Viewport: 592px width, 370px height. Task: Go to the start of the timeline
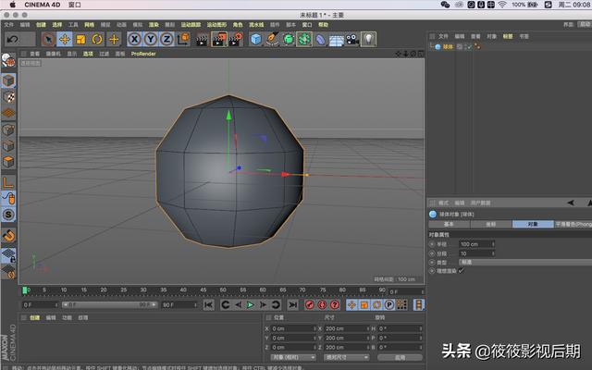click(208, 304)
